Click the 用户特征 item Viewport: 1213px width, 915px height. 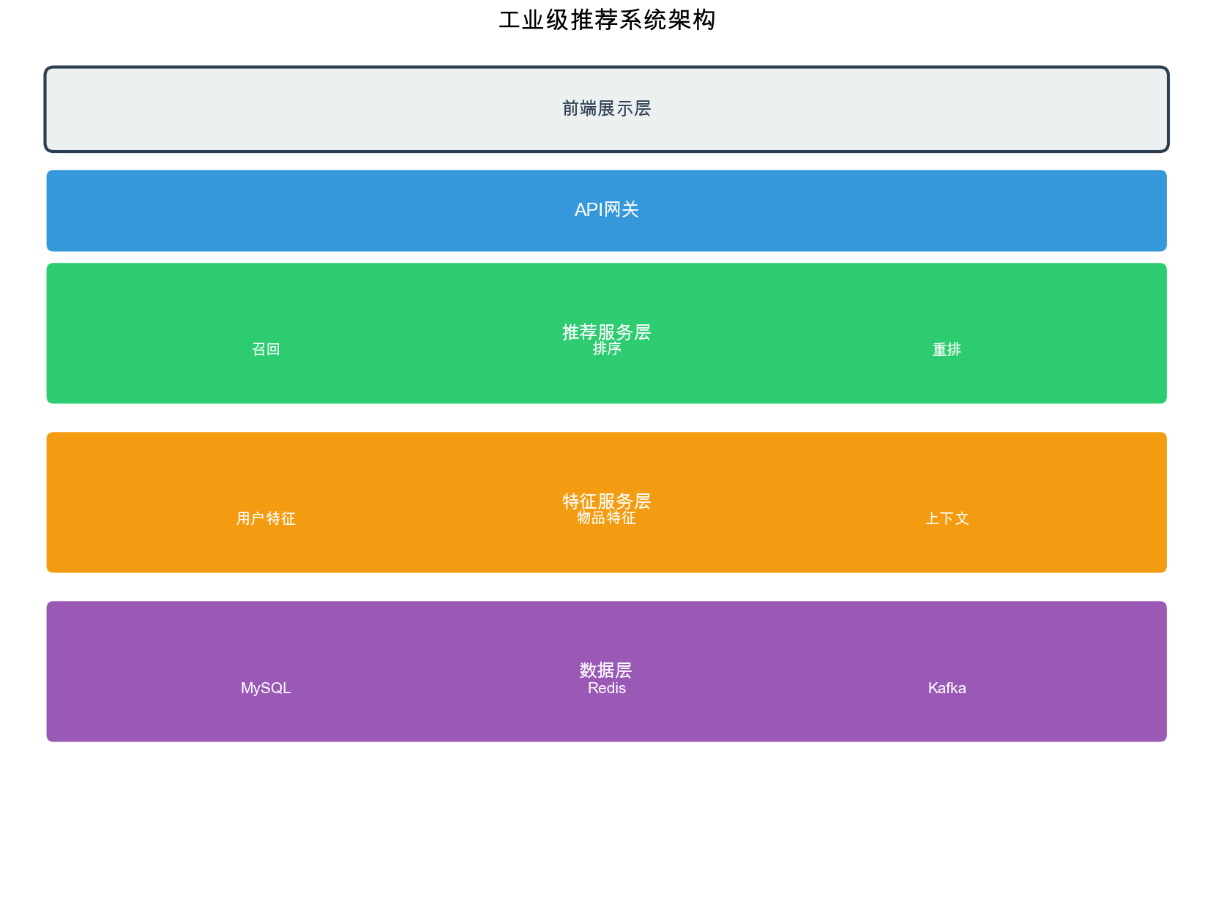pos(266,519)
